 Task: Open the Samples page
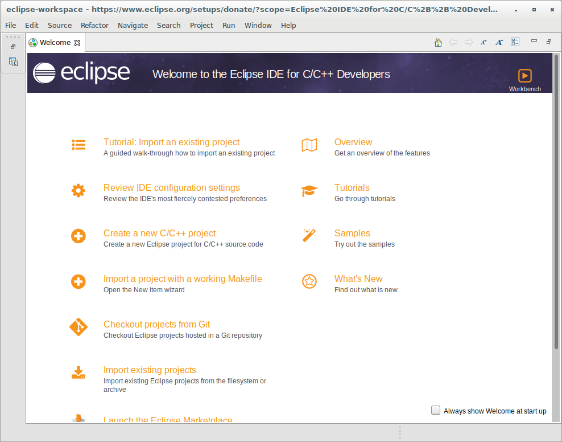tap(352, 233)
